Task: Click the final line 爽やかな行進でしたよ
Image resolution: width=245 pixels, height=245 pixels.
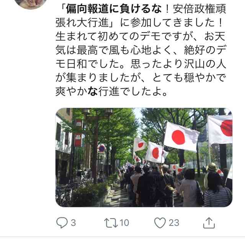Action: 112,91
